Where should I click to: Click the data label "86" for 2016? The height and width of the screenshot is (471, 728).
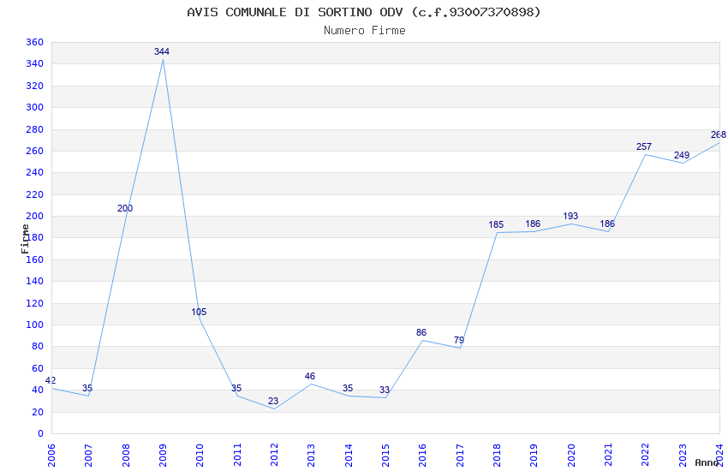[x=421, y=332]
